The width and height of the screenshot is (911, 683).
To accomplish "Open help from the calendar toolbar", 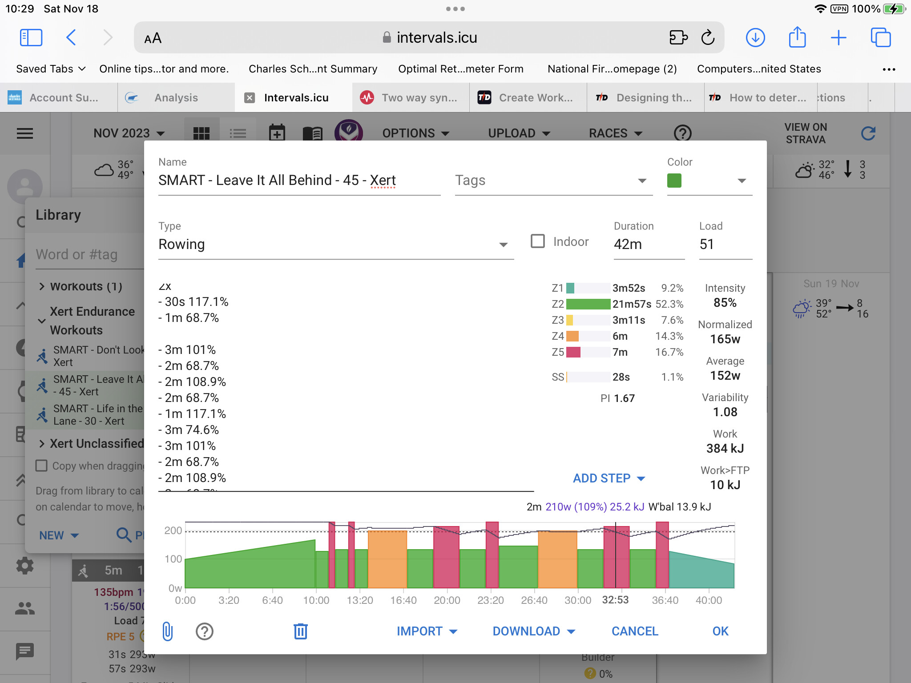I will pos(683,133).
